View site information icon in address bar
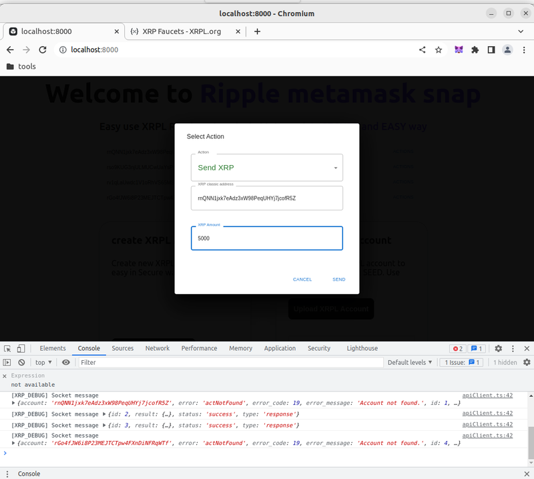Viewport: 534px width, 479px height. (x=63, y=50)
